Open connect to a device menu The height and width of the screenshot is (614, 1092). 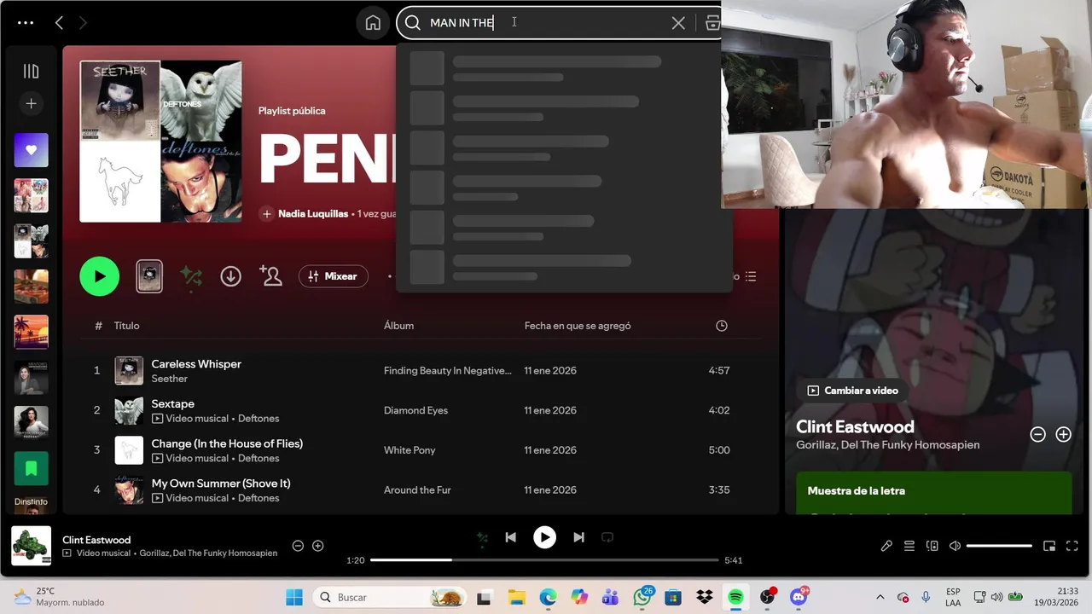pos(932,546)
